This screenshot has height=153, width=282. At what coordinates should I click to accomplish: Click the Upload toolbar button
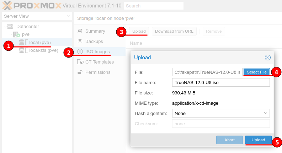pyautogui.click(x=139, y=31)
